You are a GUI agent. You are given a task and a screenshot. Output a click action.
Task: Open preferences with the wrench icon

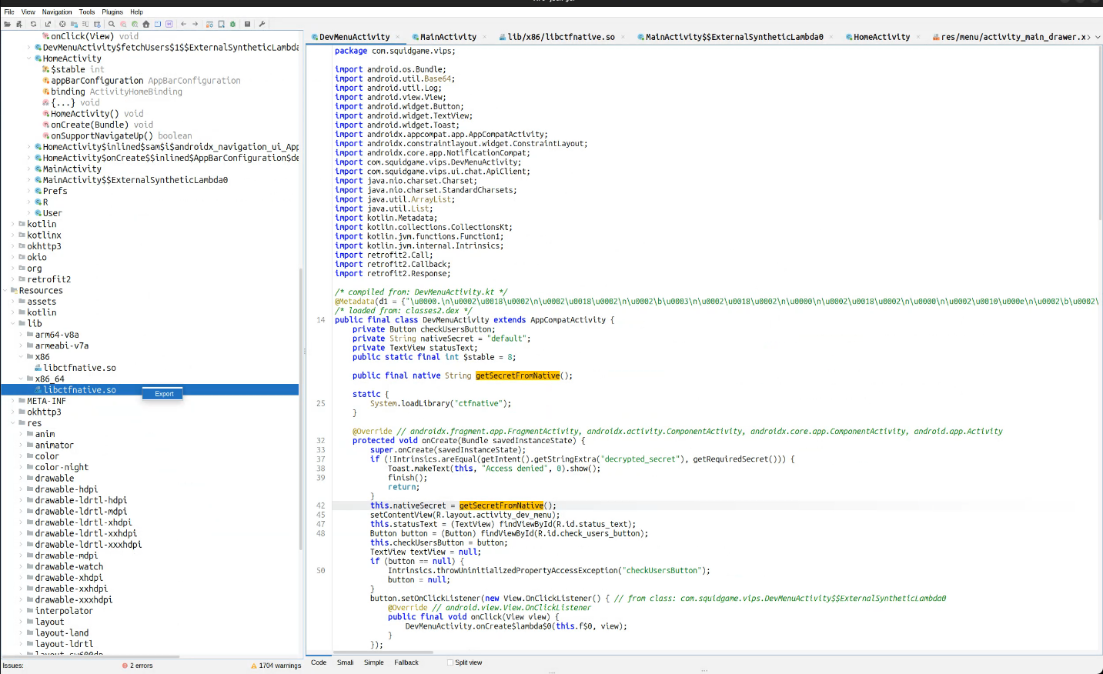coord(262,24)
